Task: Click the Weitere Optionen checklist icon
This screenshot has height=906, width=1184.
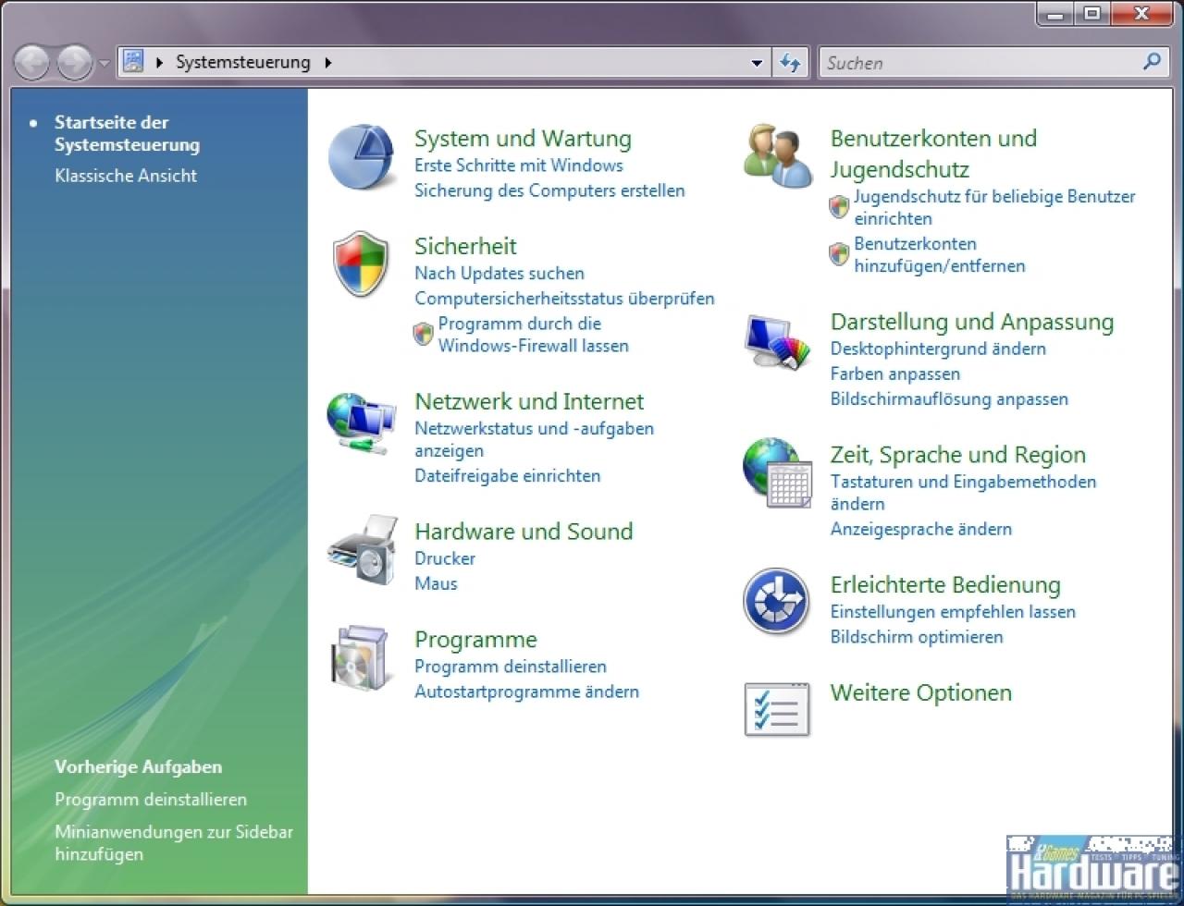Action: [x=777, y=709]
